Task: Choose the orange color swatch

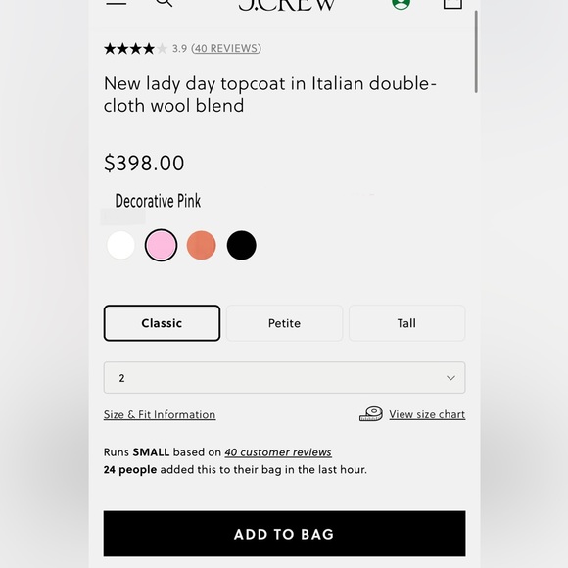Action: click(x=202, y=245)
